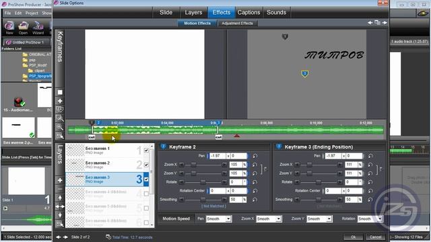This screenshot has width=431, height=242.
Task: Zoom in the keyframe timeline
Action: tap(60, 127)
